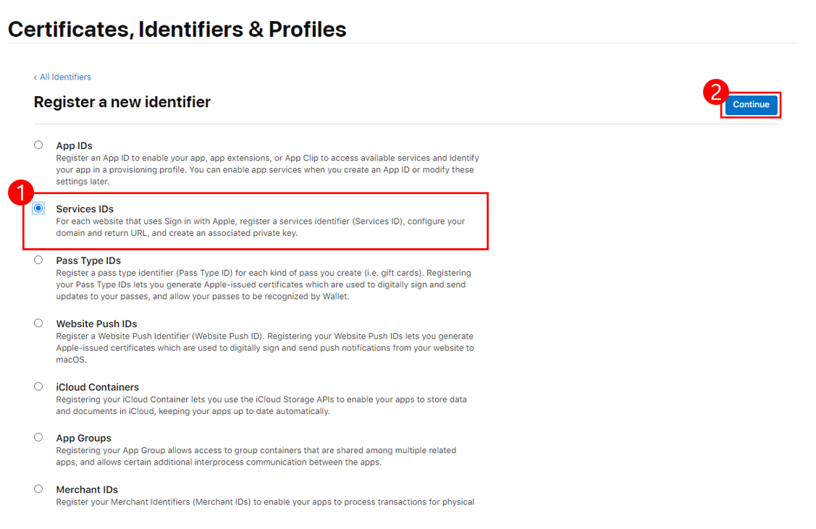Select the App IDs radio button
The height and width of the screenshot is (529, 816).
point(38,145)
